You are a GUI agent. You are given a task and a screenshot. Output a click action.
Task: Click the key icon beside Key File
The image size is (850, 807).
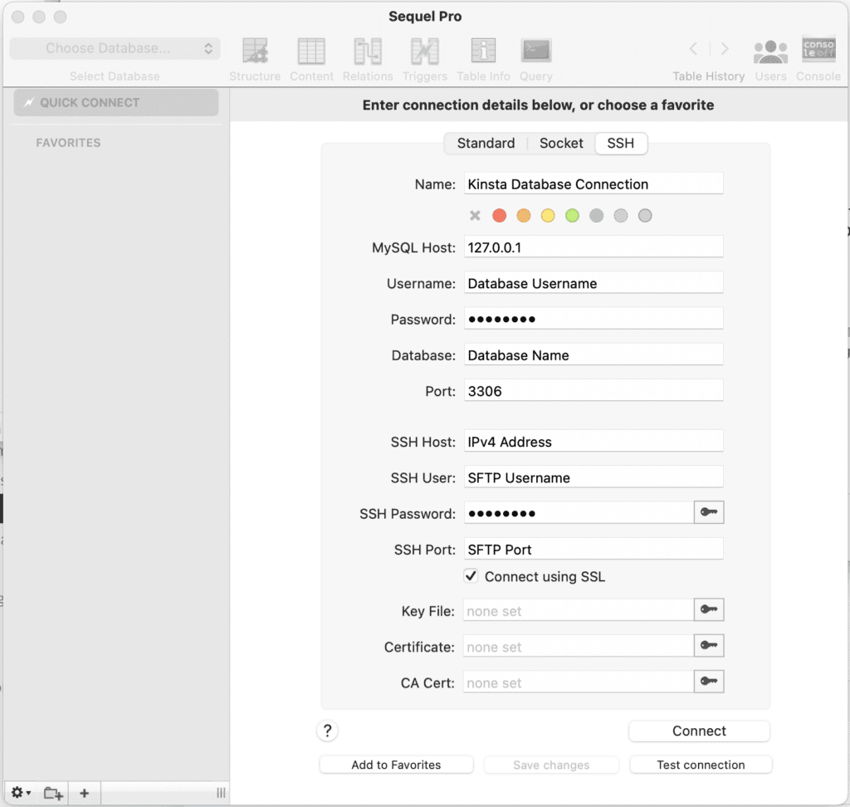pos(710,609)
